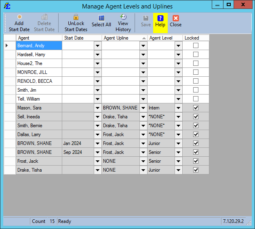Minimize the Manage Agent Levels window
255x229 pixels.
217,4
